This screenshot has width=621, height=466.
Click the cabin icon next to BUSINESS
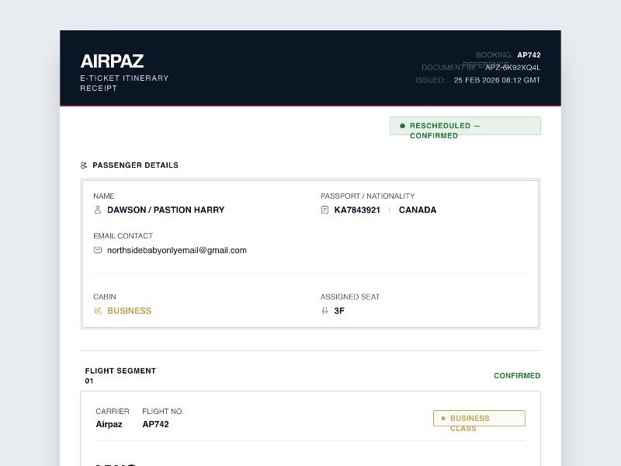pyautogui.click(x=98, y=311)
